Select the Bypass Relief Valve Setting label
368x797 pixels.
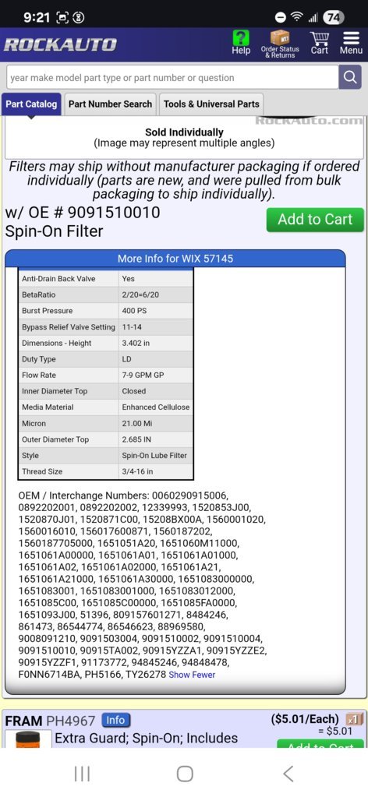68,327
